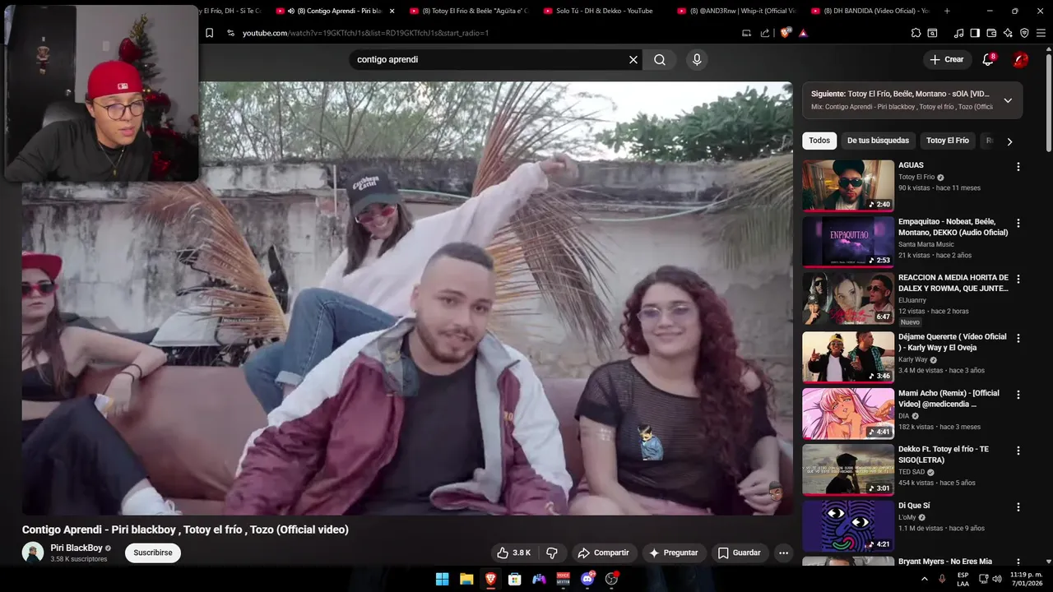Image resolution: width=1053 pixels, height=592 pixels.
Task: Open Brave Leo AI sparkle icon
Action: [x=1008, y=33]
